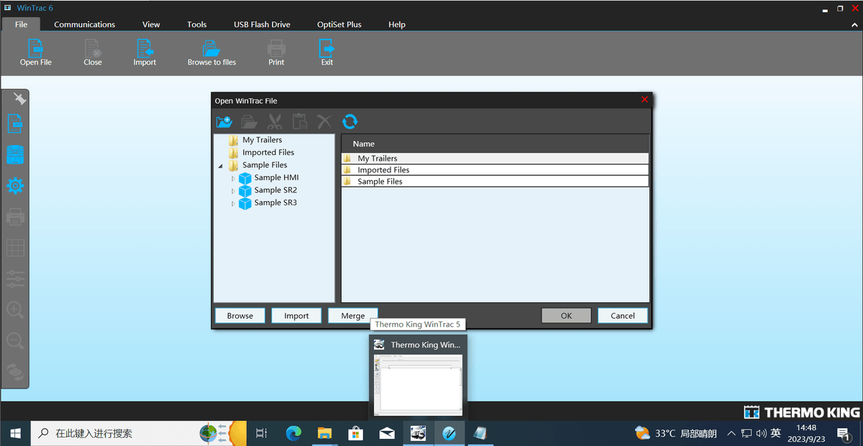The width and height of the screenshot is (863, 446).
Task: Expand the Sample SR3 tree node
Action: point(232,203)
